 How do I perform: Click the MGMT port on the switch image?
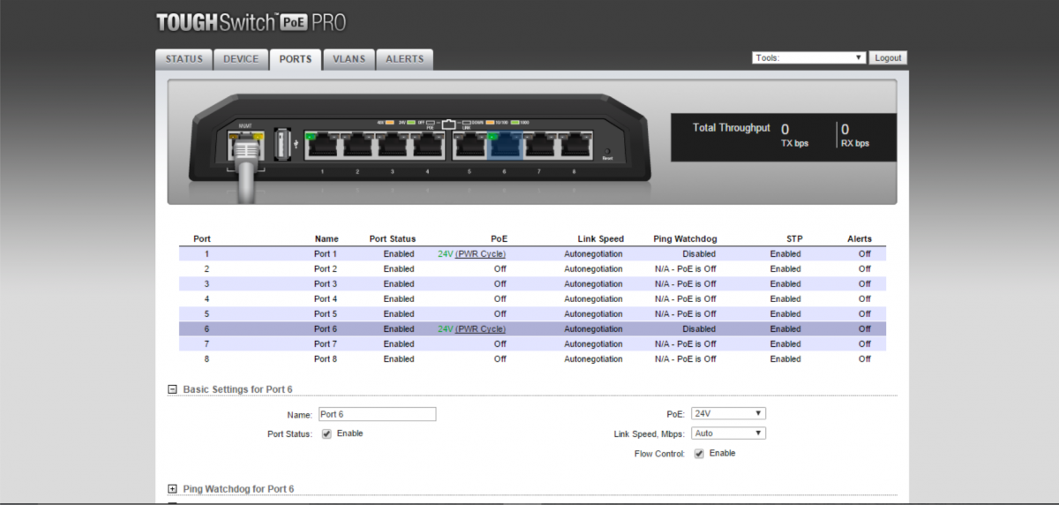point(245,145)
